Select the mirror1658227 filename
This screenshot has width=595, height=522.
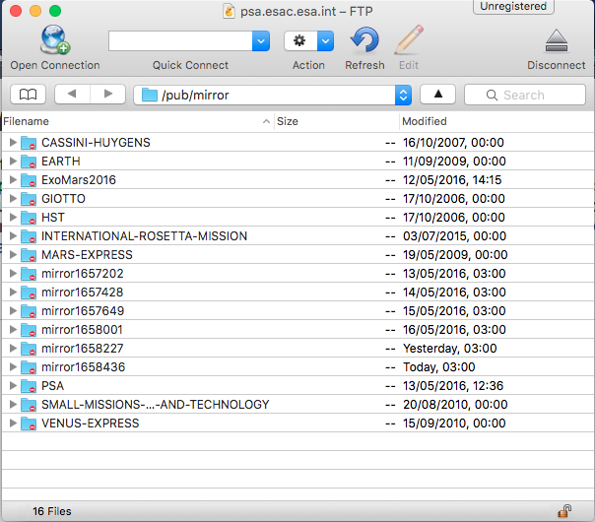tap(83, 349)
